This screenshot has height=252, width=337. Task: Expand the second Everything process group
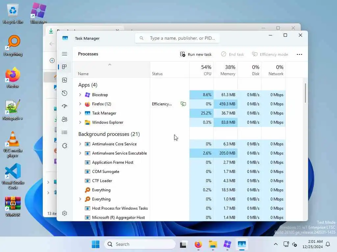80,199
